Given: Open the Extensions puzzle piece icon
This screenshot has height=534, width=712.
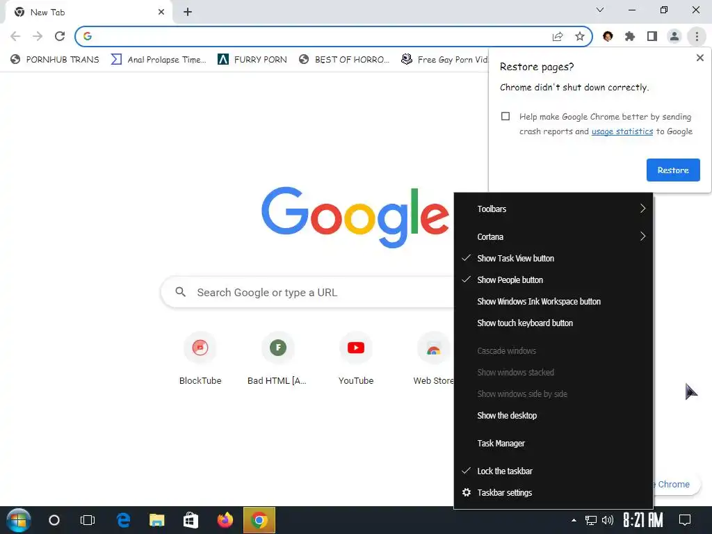Looking at the screenshot, I should click(629, 36).
